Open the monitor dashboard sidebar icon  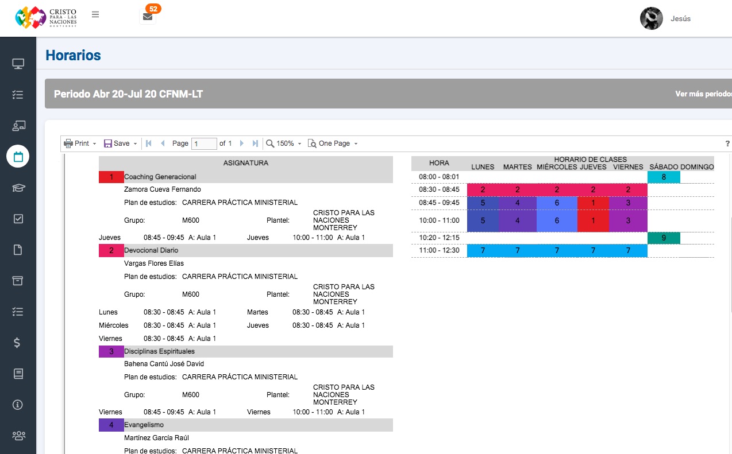pos(18,64)
